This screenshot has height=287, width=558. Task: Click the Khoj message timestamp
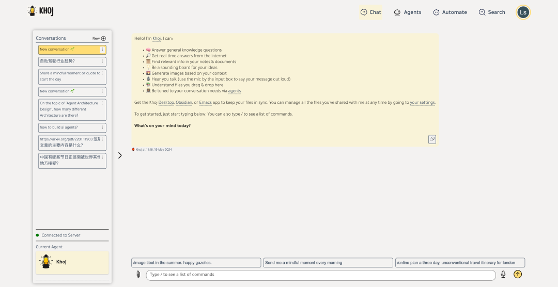tap(154, 150)
